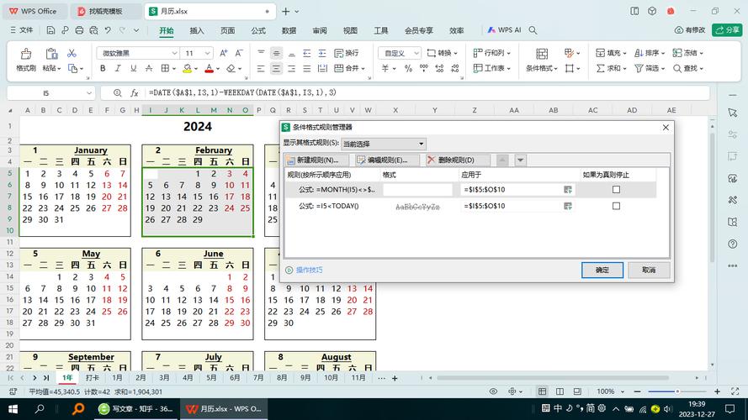Click Delete Rule button
This screenshot has height=420, width=748.
coord(457,160)
